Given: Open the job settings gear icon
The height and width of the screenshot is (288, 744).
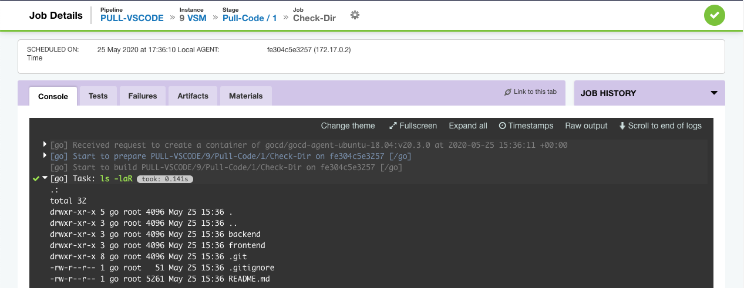Looking at the screenshot, I should [355, 15].
